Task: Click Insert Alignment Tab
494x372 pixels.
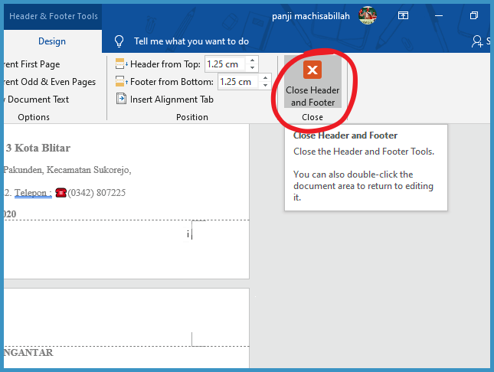Action: coord(165,100)
